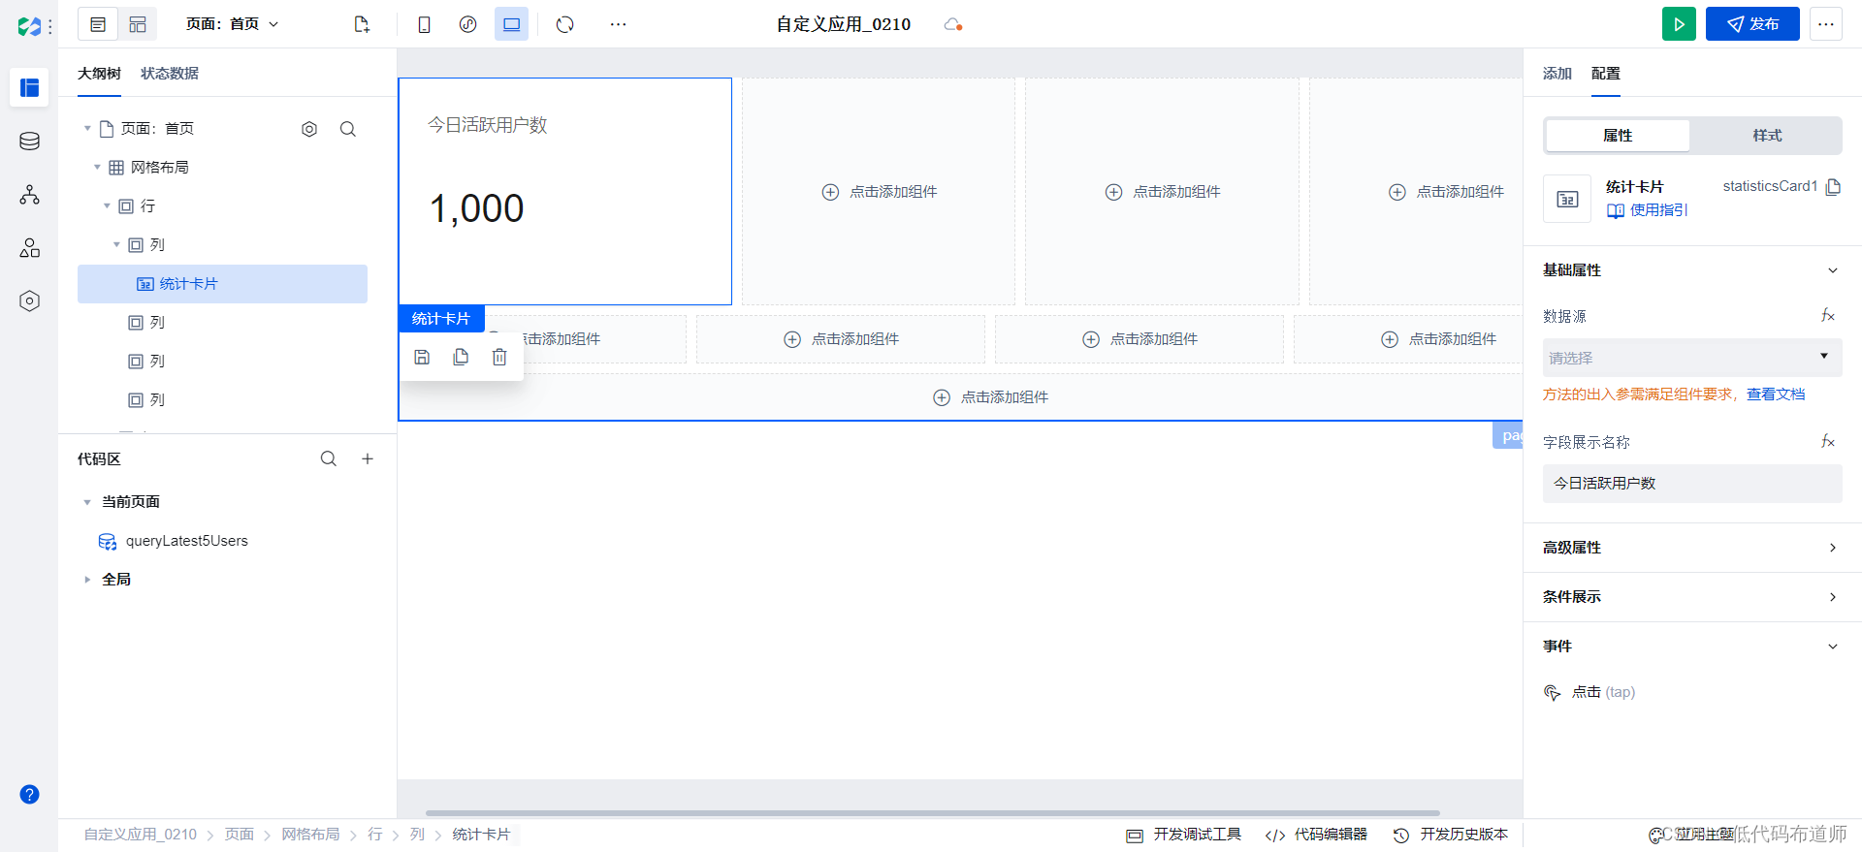Click the cloud save status icon

coord(953,24)
